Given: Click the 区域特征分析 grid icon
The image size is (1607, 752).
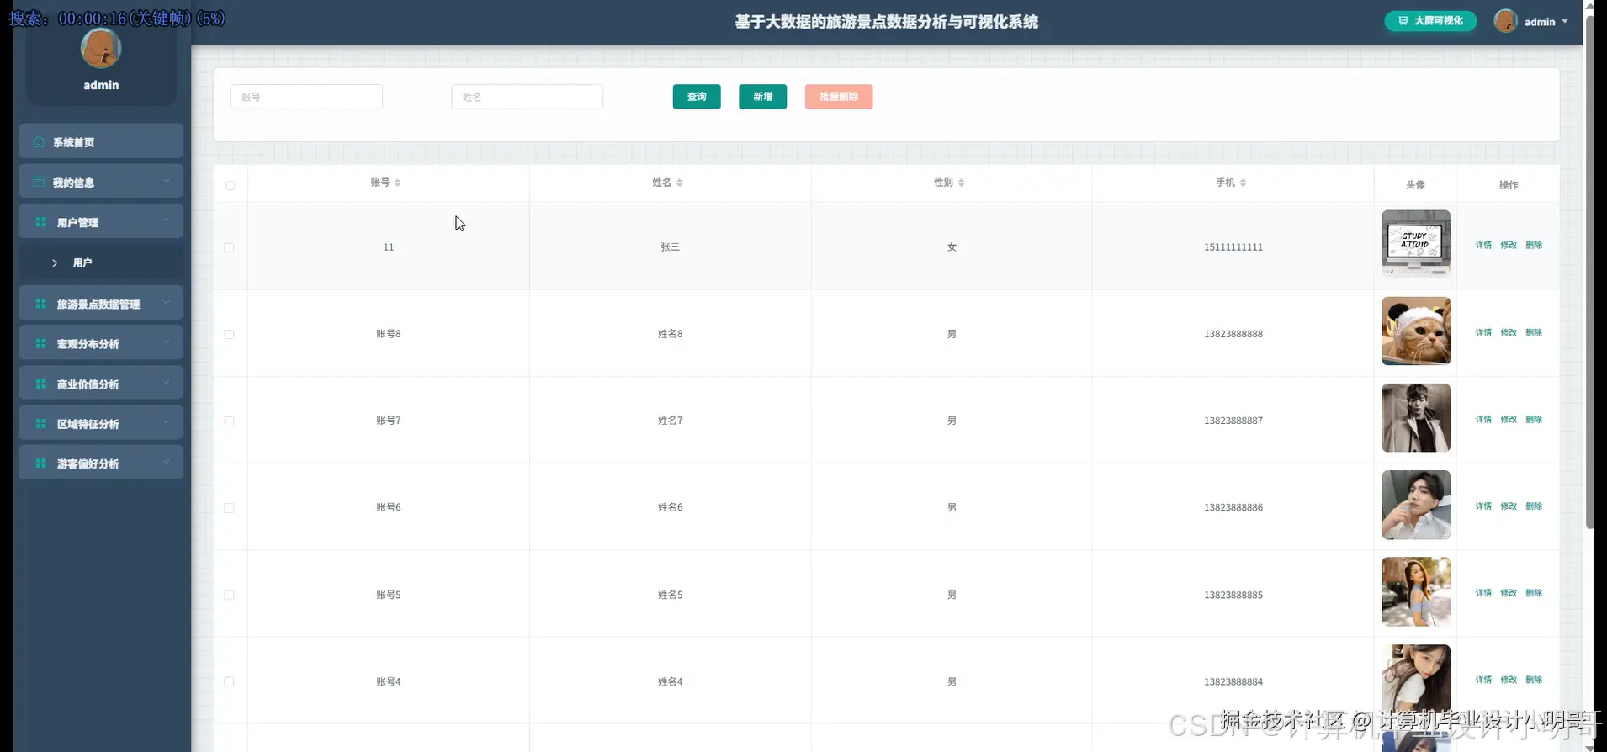Looking at the screenshot, I should (x=40, y=423).
